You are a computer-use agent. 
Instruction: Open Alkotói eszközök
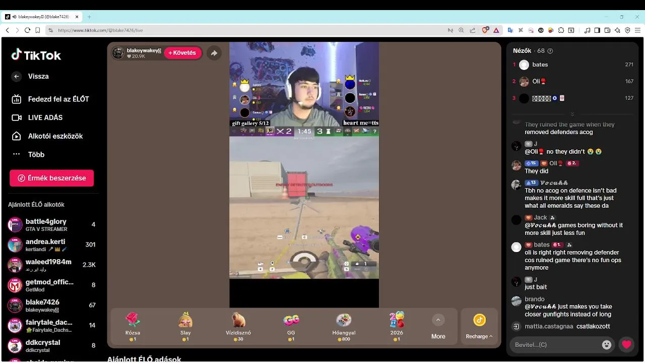47,136
